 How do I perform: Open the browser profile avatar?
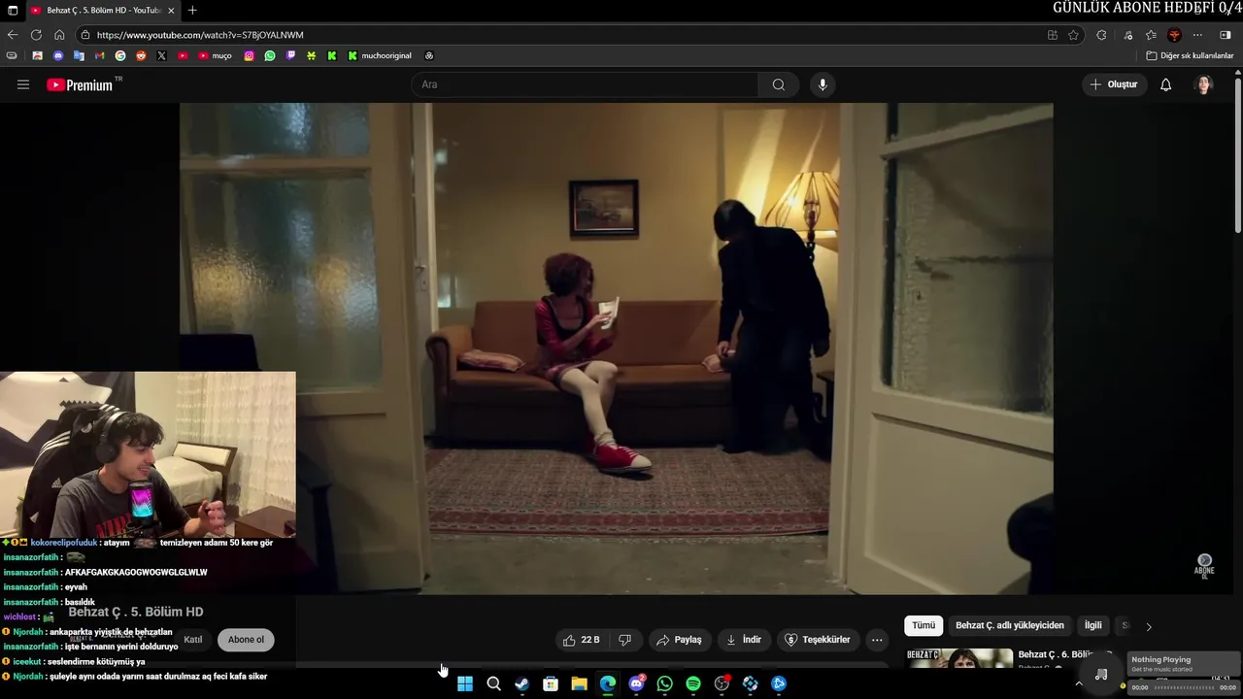1174,35
